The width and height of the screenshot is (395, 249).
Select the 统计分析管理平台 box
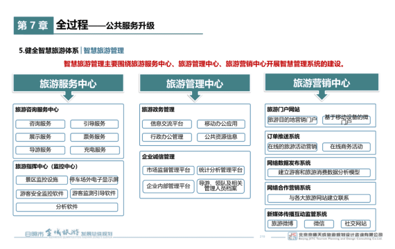coord(220,171)
